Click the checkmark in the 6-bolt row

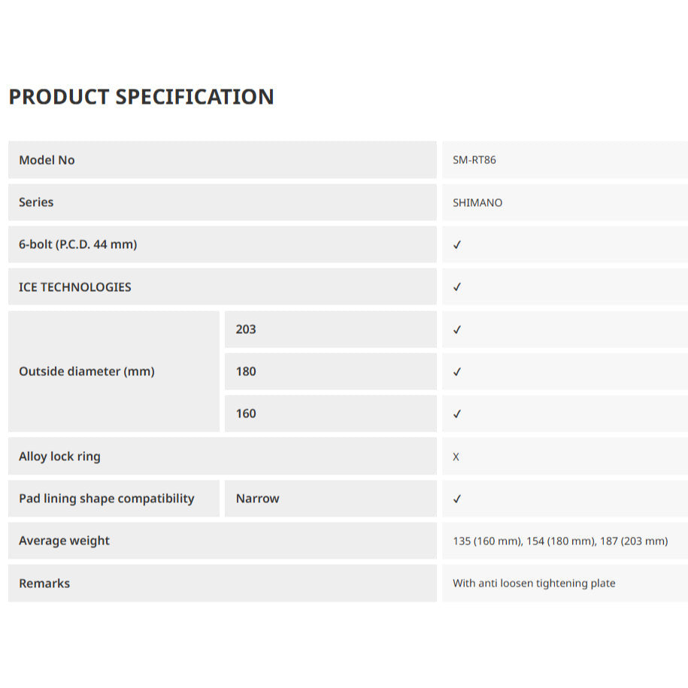[x=457, y=245]
